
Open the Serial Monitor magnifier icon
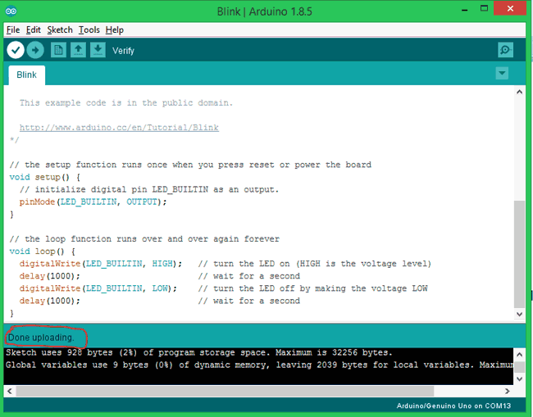[505, 50]
